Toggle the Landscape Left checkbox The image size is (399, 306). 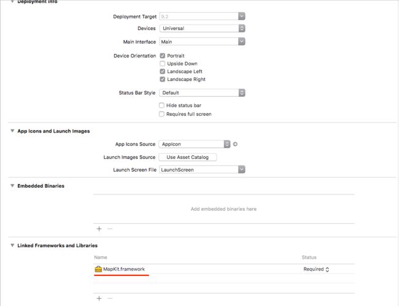[x=162, y=71]
